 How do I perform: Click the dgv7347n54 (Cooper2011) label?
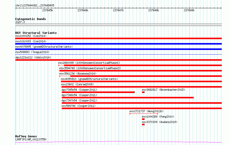click(x=79, y=100)
